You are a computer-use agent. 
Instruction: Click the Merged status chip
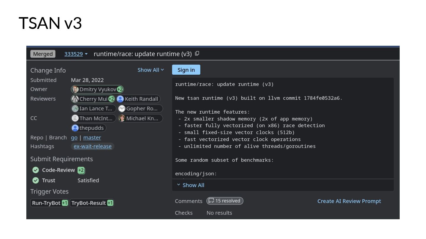pyautogui.click(x=43, y=54)
